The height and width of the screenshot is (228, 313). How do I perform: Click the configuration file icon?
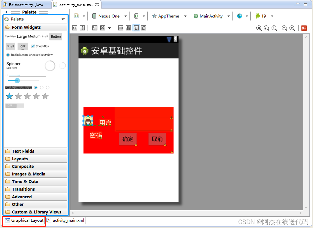click(x=77, y=16)
